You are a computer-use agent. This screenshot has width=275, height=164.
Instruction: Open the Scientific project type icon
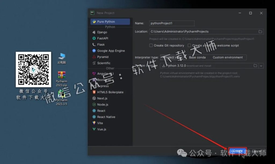[x=93, y=63]
